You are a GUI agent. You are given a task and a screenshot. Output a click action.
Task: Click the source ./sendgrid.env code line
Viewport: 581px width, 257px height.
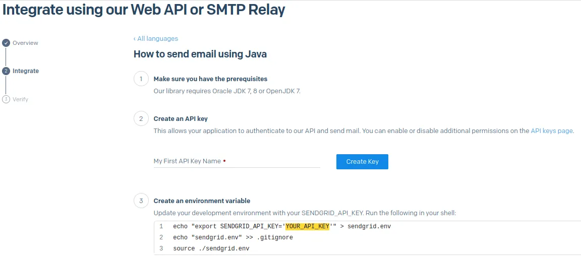(211, 248)
